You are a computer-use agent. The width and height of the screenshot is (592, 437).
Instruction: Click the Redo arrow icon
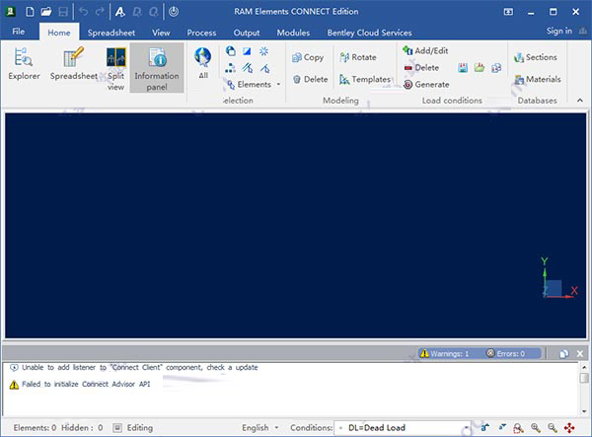(100, 12)
